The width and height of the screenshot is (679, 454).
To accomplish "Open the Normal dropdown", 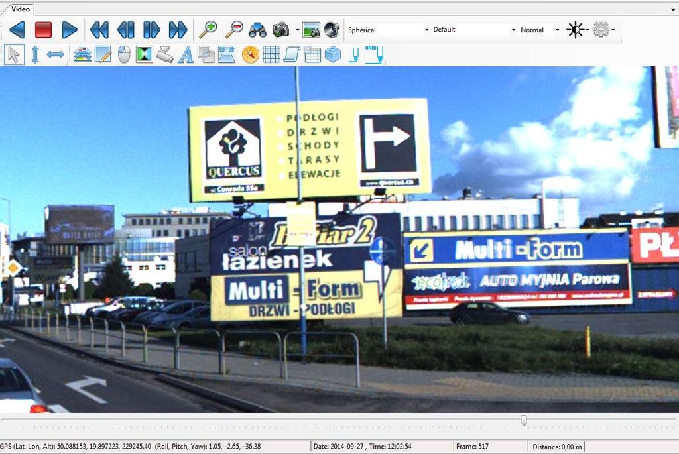I will tap(540, 30).
